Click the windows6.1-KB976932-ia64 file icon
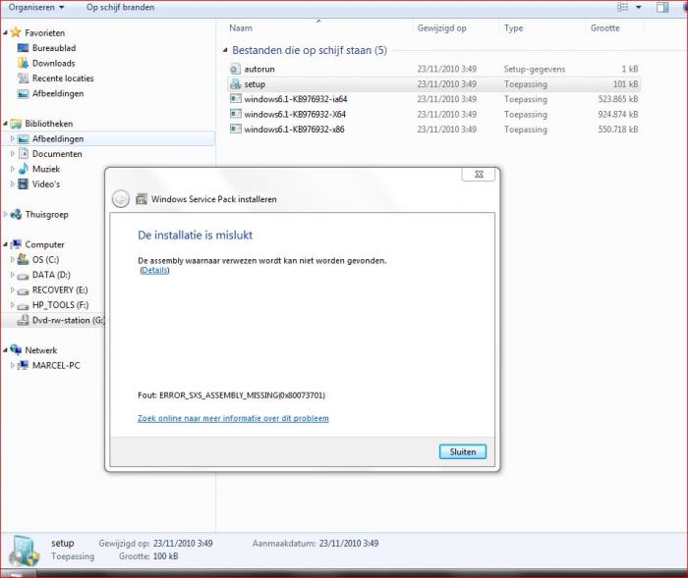688x578 pixels. (236, 99)
